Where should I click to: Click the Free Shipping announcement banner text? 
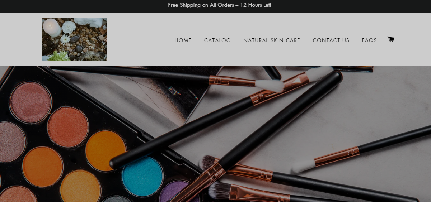(220, 5)
